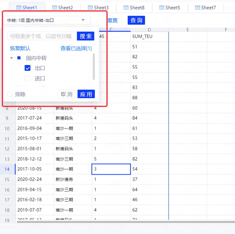Toggle the 国内中转 parent checkbox

[x=19, y=58]
